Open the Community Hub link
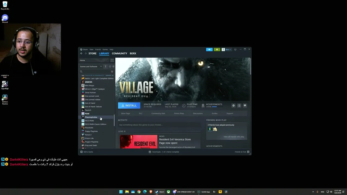The height and width of the screenshot is (195, 347). (x=158, y=113)
